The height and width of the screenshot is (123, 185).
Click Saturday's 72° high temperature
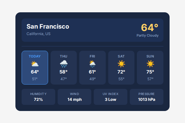(121, 72)
